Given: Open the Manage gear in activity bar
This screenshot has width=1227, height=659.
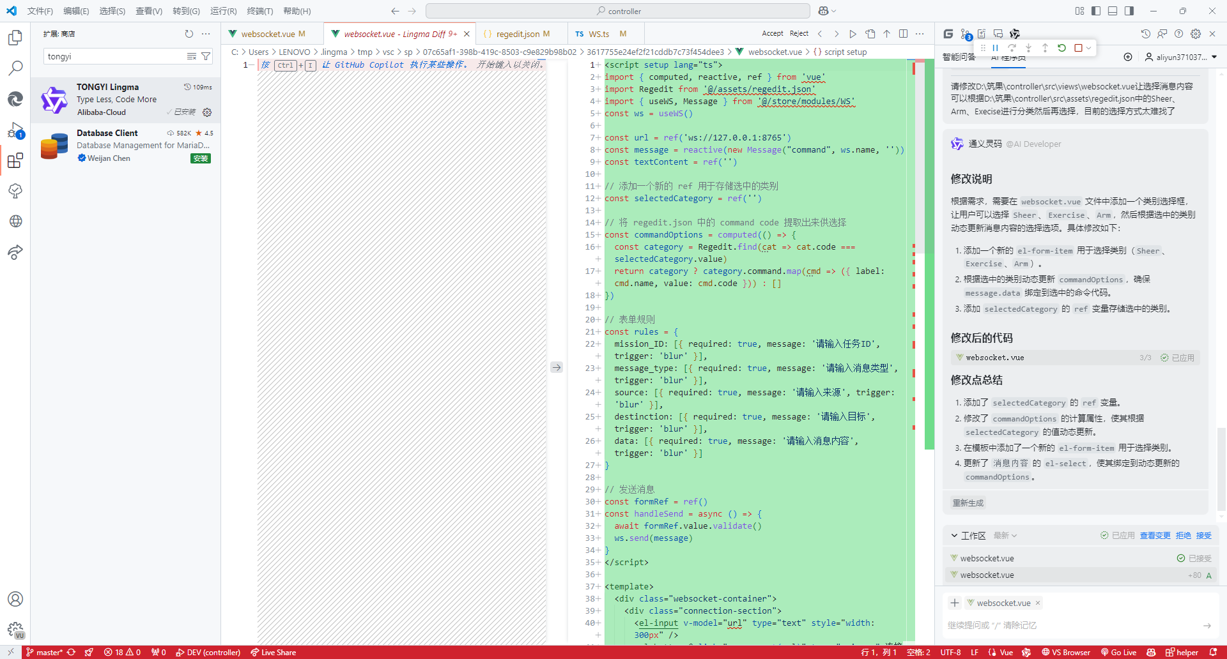Looking at the screenshot, I should pyautogui.click(x=15, y=630).
